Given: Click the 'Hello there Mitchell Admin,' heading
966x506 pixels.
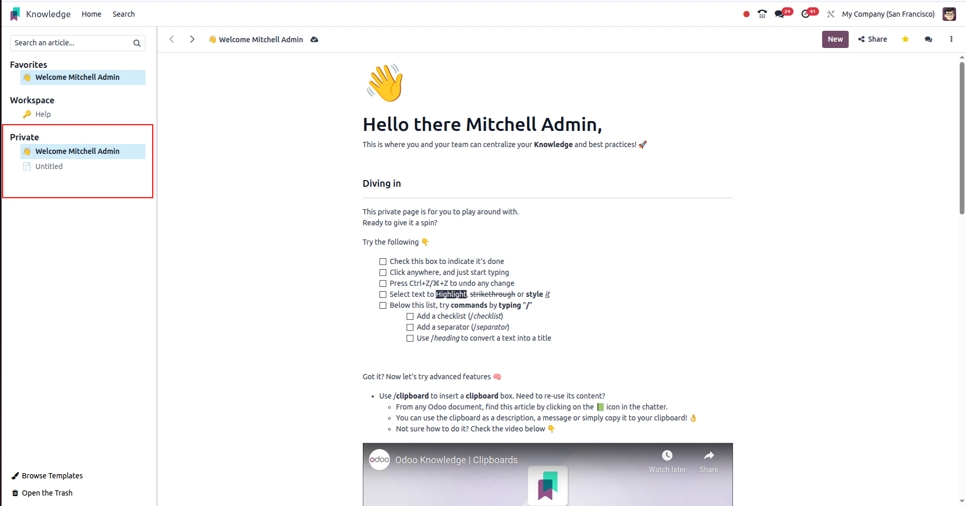Looking at the screenshot, I should pos(482,125).
